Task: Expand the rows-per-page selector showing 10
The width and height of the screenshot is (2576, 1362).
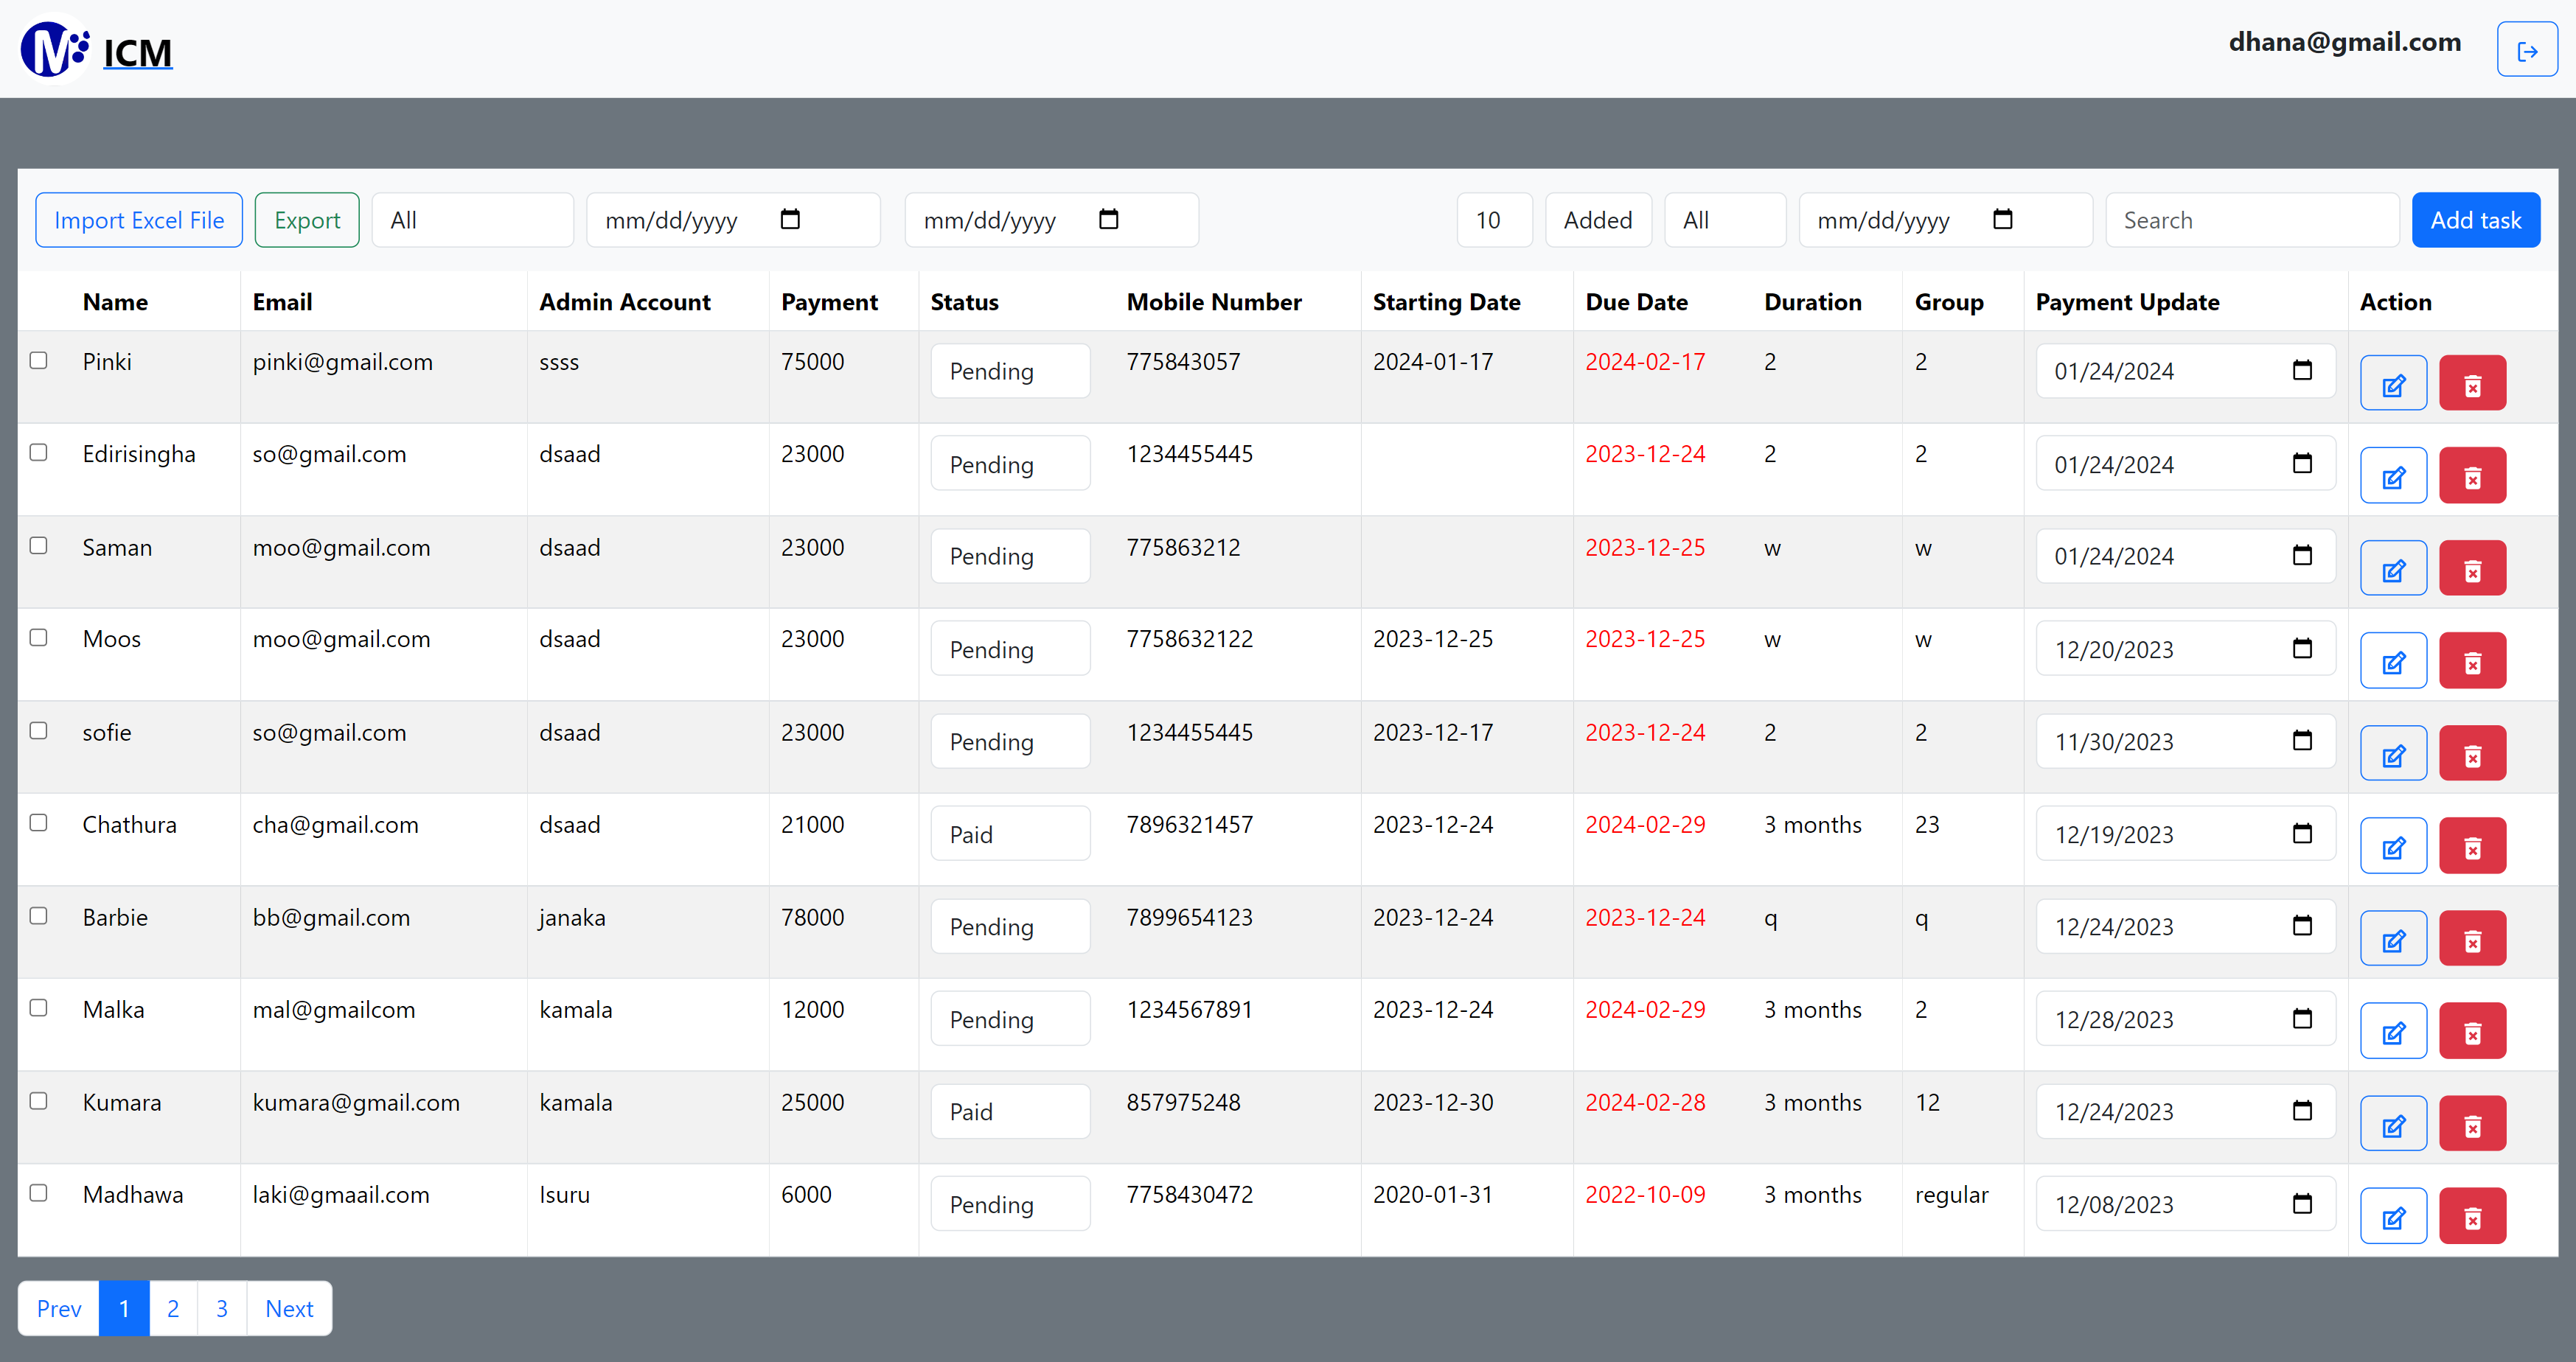Action: pyautogui.click(x=1494, y=219)
